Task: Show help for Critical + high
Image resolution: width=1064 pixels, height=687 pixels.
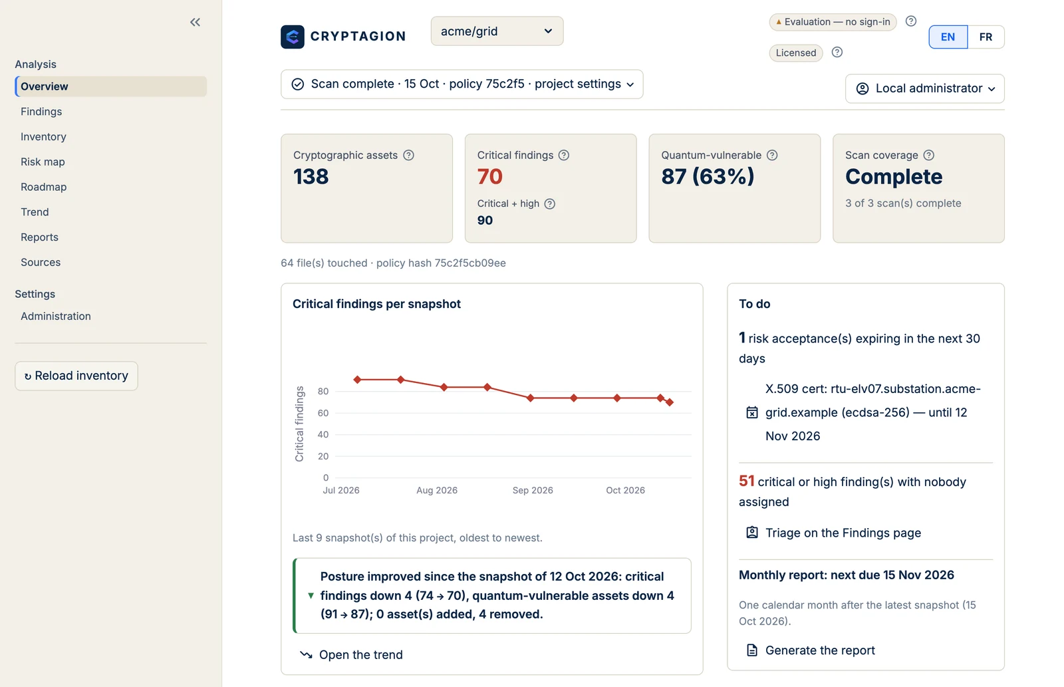Action: 550,204
